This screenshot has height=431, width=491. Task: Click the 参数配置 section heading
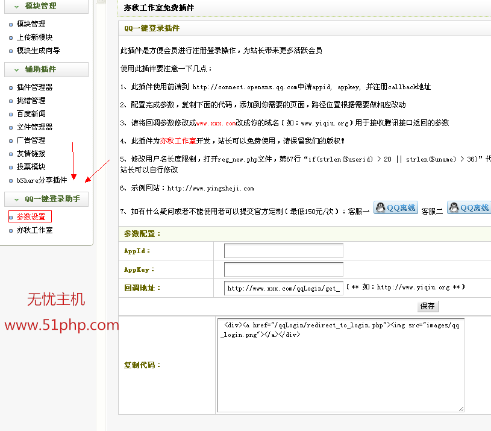point(142,234)
